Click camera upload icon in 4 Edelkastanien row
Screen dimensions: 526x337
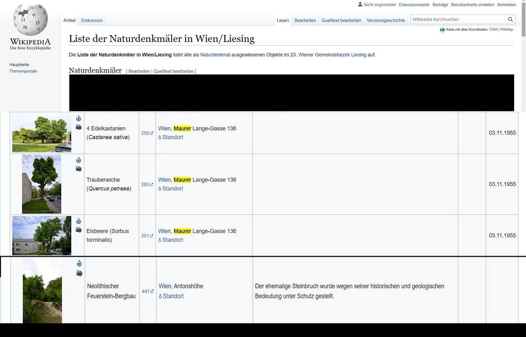(79, 127)
